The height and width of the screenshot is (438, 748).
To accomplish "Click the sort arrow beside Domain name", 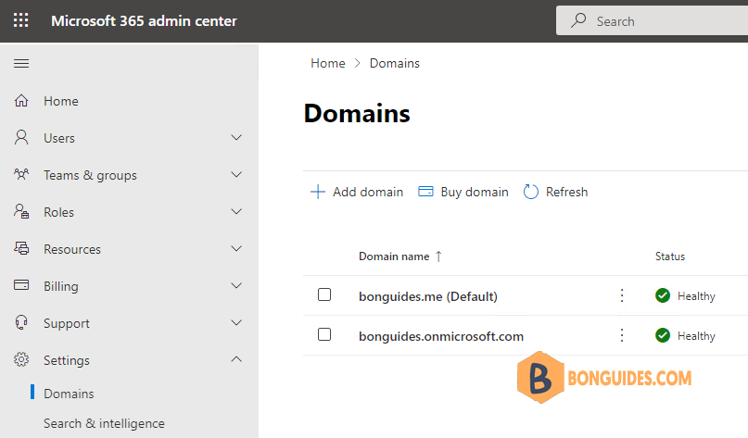I will click(x=438, y=257).
